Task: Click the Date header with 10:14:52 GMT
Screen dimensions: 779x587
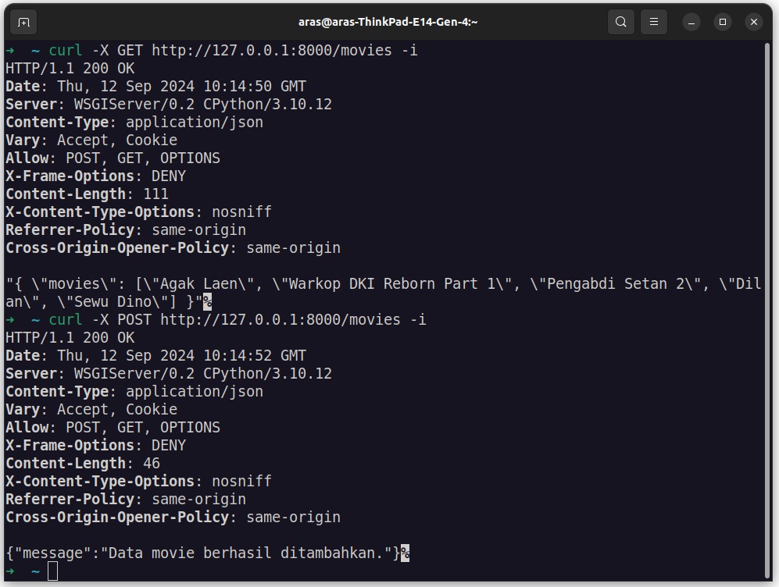Action: [x=155, y=356]
